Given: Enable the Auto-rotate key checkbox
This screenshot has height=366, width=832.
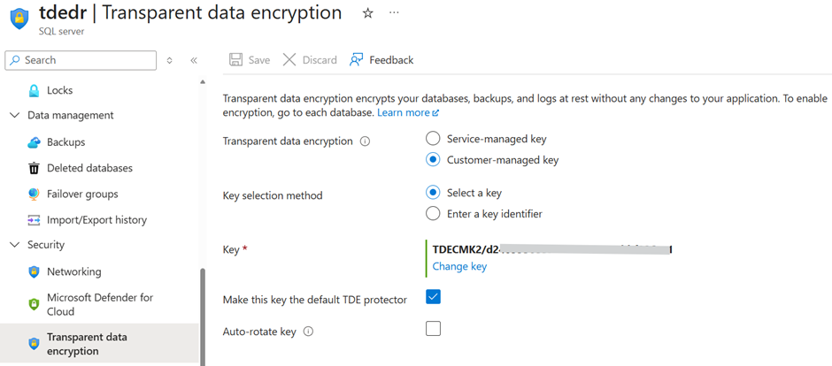Looking at the screenshot, I should coord(433,329).
